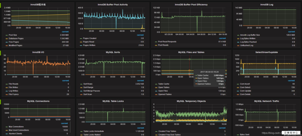This screenshot has width=302, height=136.
Task: Toggle the Com Insert legend series
Action: (245, 84)
